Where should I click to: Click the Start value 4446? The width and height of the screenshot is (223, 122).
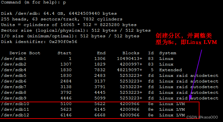[66, 98]
